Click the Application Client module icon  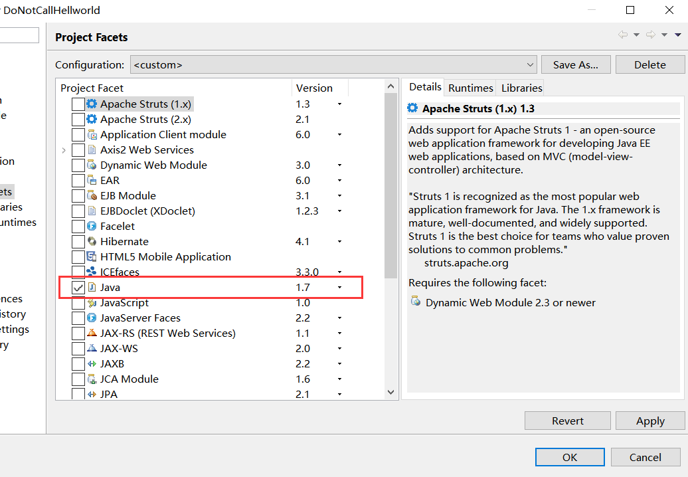click(x=92, y=135)
